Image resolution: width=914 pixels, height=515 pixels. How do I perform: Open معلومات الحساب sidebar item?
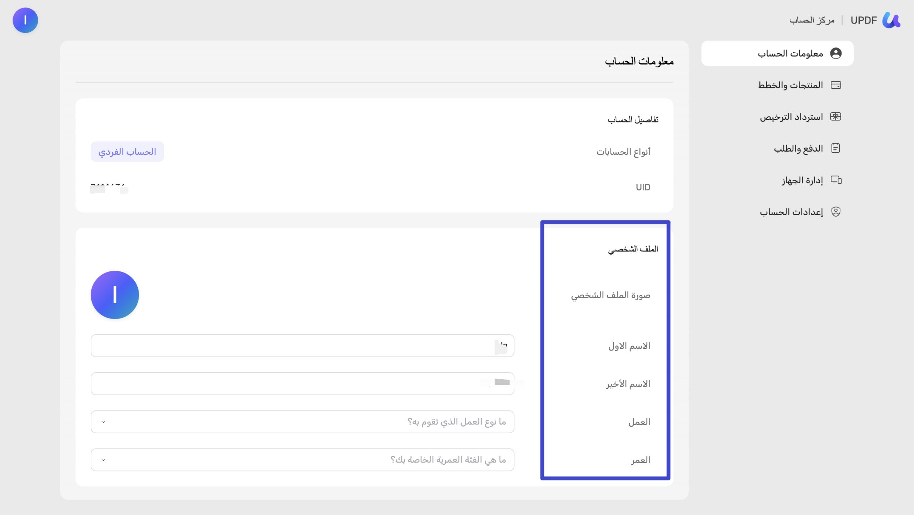pyautogui.click(x=777, y=53)
